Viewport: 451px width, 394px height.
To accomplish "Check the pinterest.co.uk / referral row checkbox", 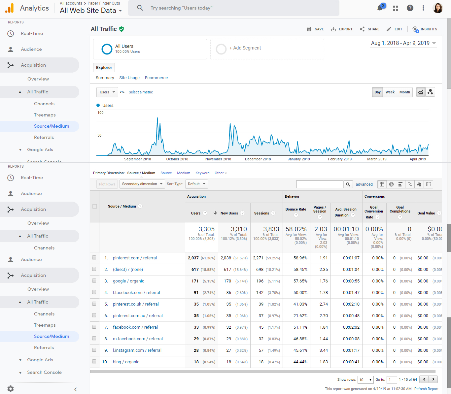I will [94, 304].
